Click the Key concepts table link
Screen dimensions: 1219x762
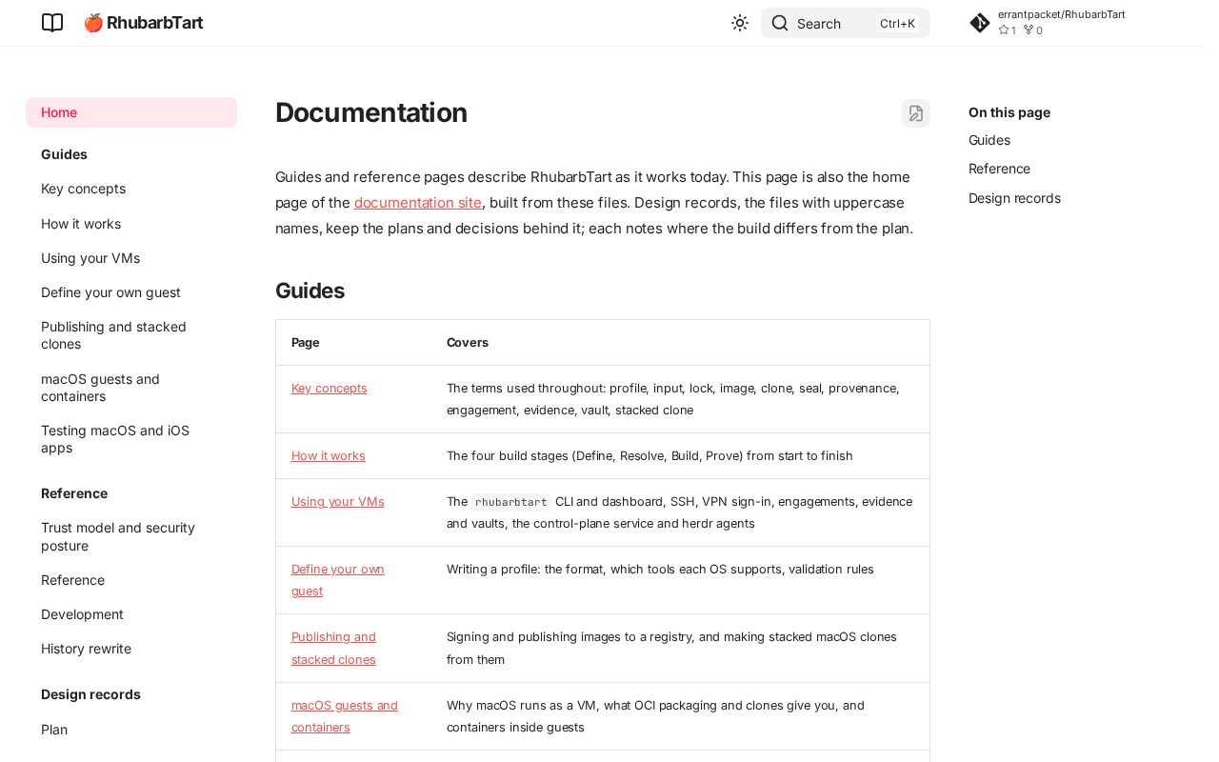pos(330,388)
